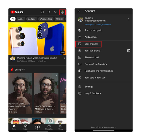Tap the YouTube Studio gear icon

[x=80, y=50]
